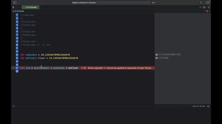Click the red error icon on line 27
The width and height of the screenshot is (222, 124).
[85, 68]
